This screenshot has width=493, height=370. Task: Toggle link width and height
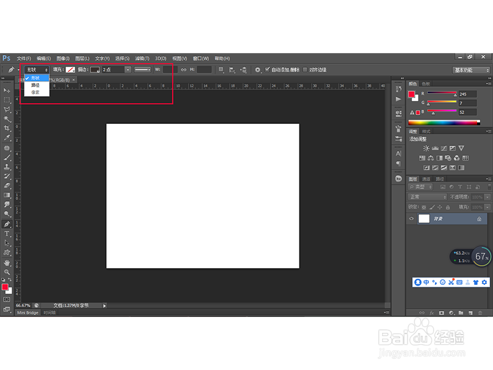183,70
